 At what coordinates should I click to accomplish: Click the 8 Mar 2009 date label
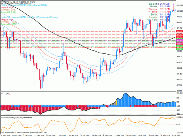[142, 136]
